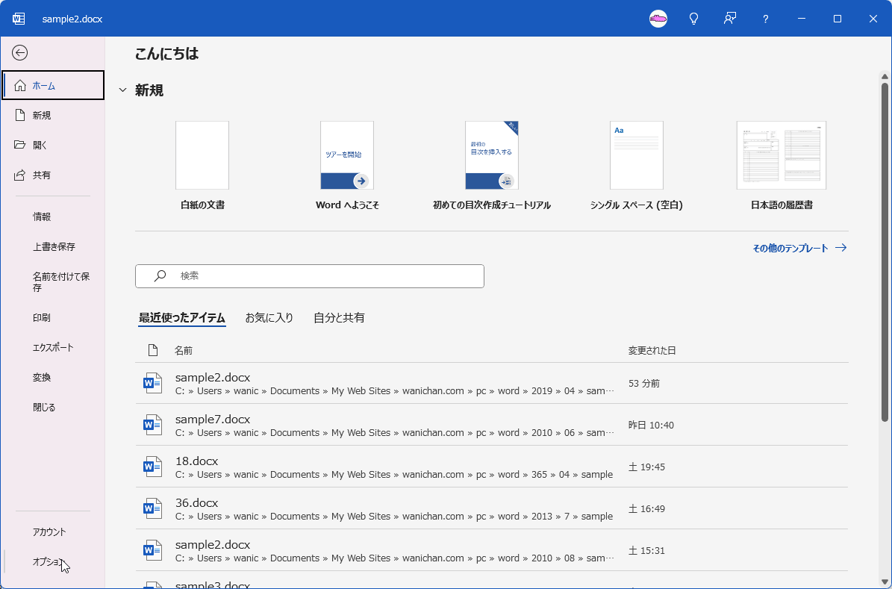
Task: Click the folder icon beside 開く
Action: coord(20,145)
